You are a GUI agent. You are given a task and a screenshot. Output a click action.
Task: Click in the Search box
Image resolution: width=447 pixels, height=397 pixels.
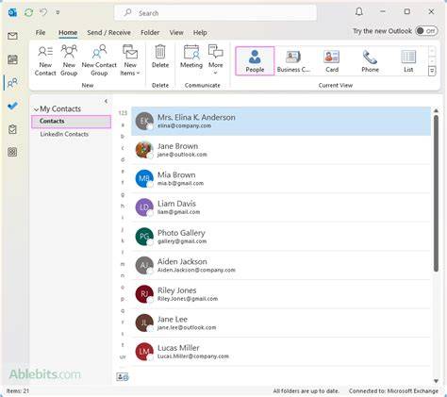pyautogui.click(x=216, y=13)
